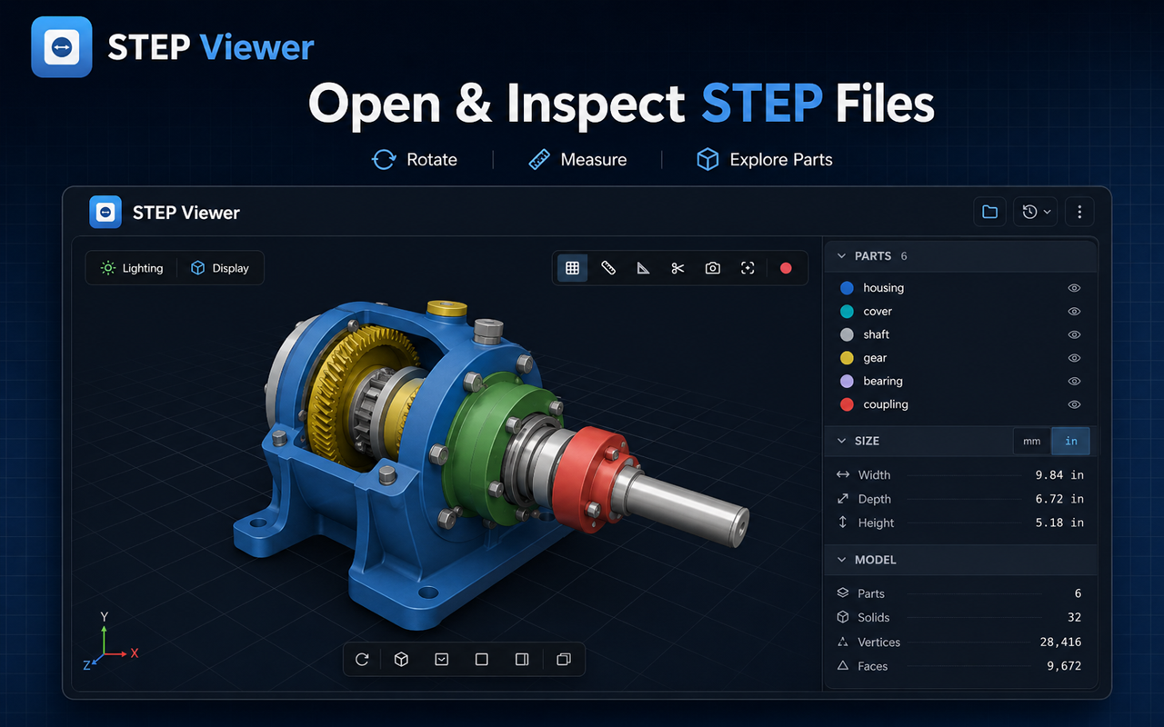The width and height of the screenshot is (1164, 727).
Task: Click the Parts layers icon in Model section
Action: pyautogui.click(x=842, y=593)
